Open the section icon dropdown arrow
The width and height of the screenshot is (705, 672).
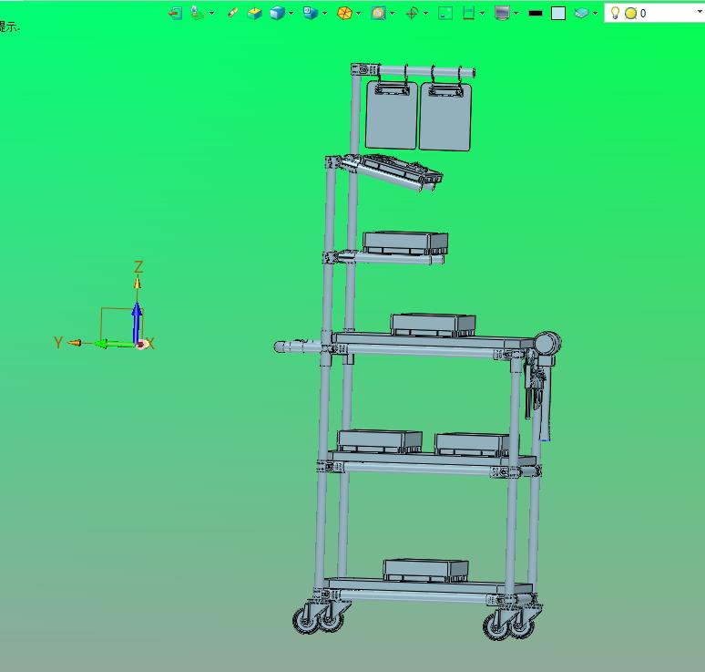[483, 14]
